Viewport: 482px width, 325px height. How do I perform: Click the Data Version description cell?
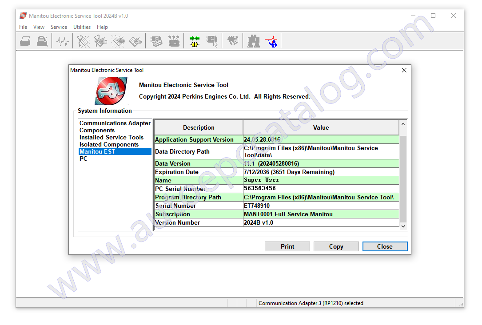(x=199, y=163)
